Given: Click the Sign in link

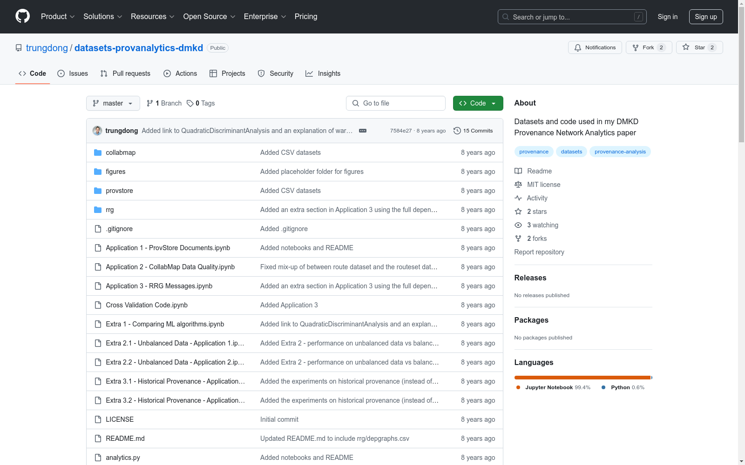Looking at the screenshot, I should (x=668, y=17).
